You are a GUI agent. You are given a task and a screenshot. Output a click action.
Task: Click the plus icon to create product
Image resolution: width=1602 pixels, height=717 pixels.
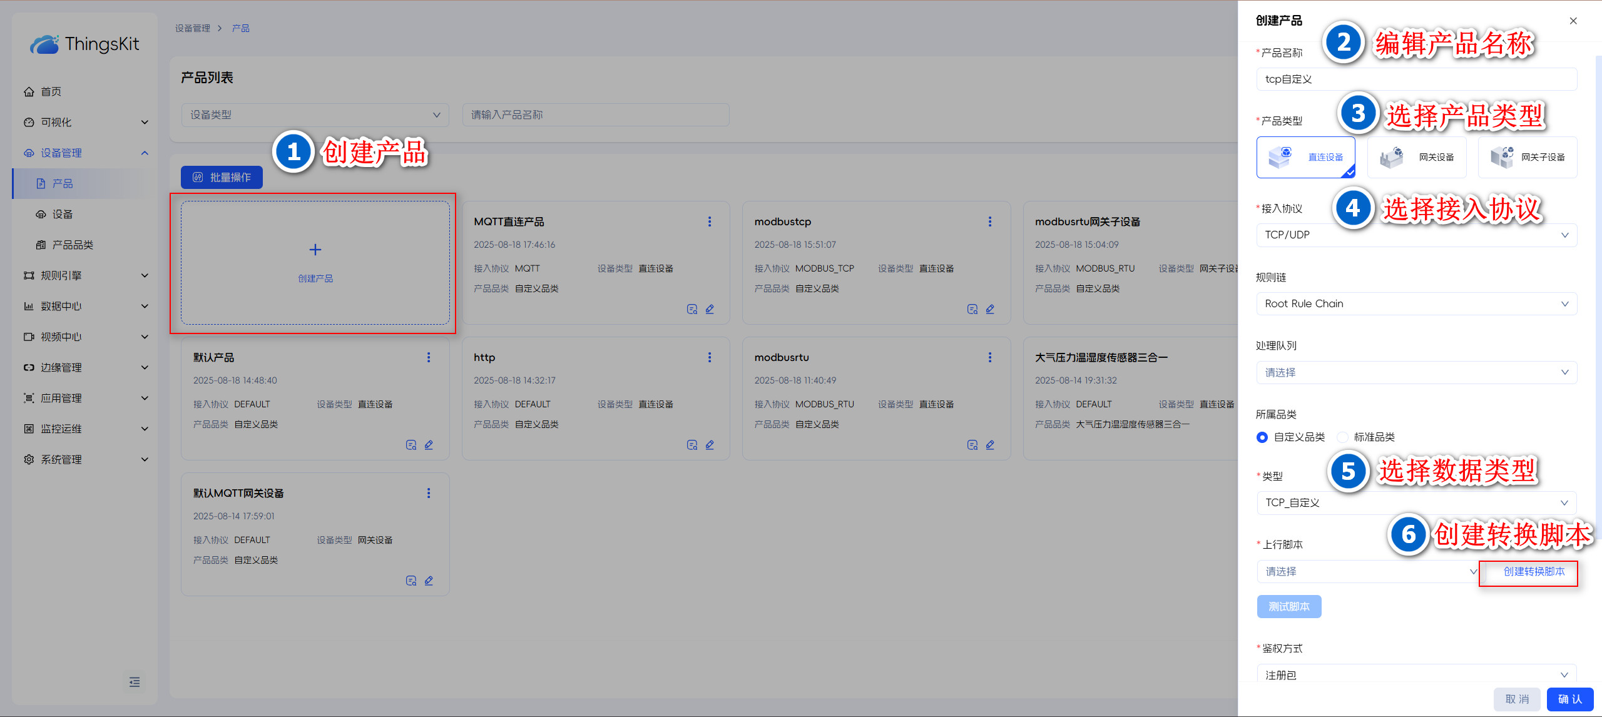coord(315,250)
